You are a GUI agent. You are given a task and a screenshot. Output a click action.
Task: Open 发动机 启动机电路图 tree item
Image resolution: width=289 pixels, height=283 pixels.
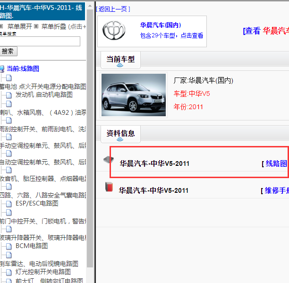[x=44, y=94]
